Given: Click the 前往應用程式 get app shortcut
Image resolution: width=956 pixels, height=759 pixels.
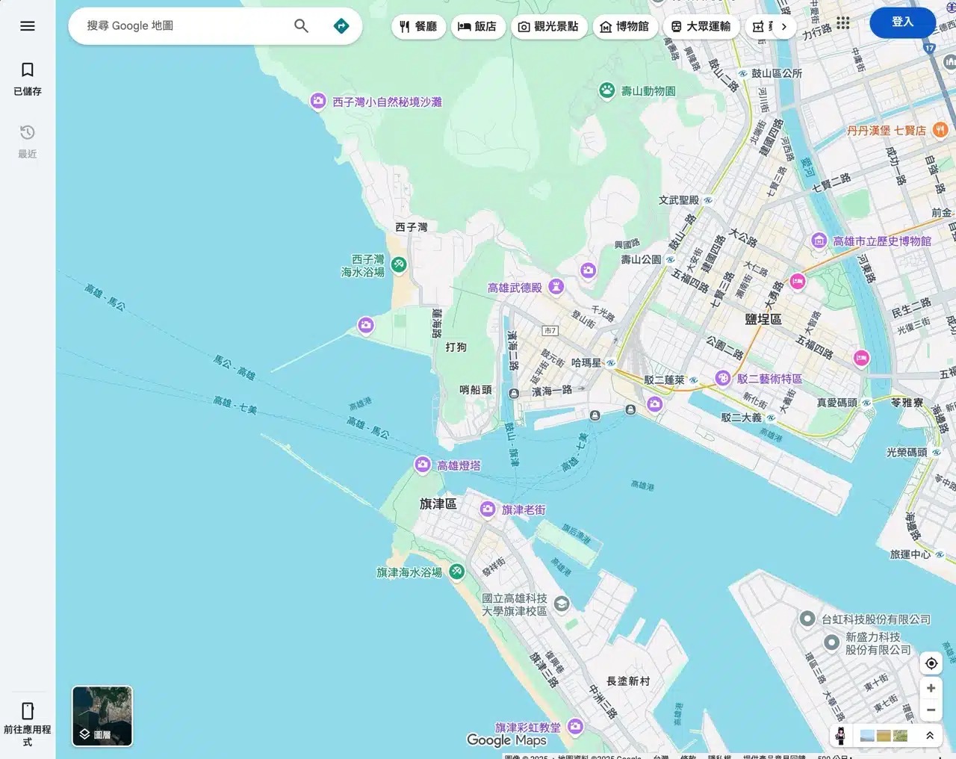Looking at the screenshot, I should 28,723.
